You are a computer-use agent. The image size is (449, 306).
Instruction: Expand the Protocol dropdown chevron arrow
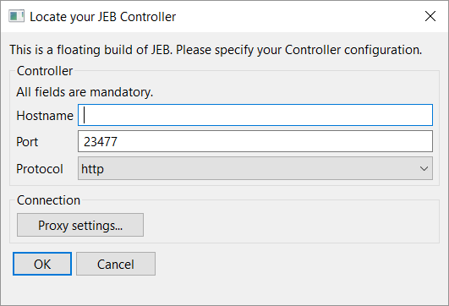click(424, 168)
